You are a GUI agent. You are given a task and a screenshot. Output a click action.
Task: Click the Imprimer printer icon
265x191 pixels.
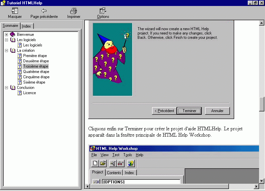[x=74, y=11]
